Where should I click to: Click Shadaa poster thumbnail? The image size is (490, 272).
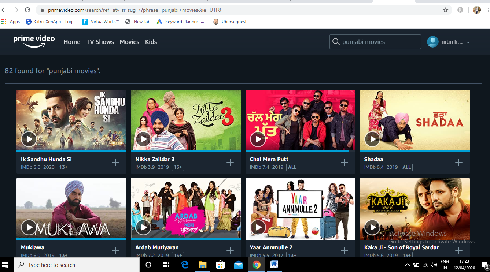coord(415,120)
